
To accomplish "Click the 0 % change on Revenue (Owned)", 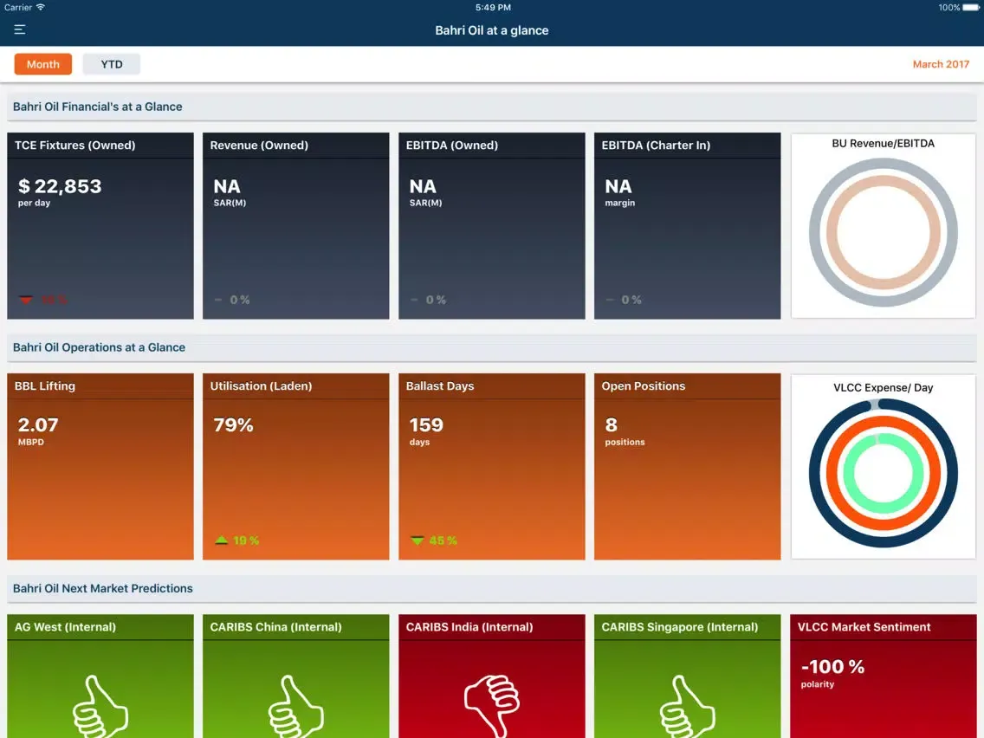I will point(240,300).
